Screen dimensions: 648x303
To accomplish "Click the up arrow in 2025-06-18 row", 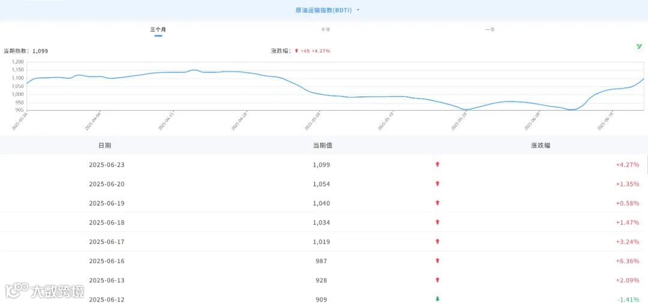I will (x=437, y=222).
